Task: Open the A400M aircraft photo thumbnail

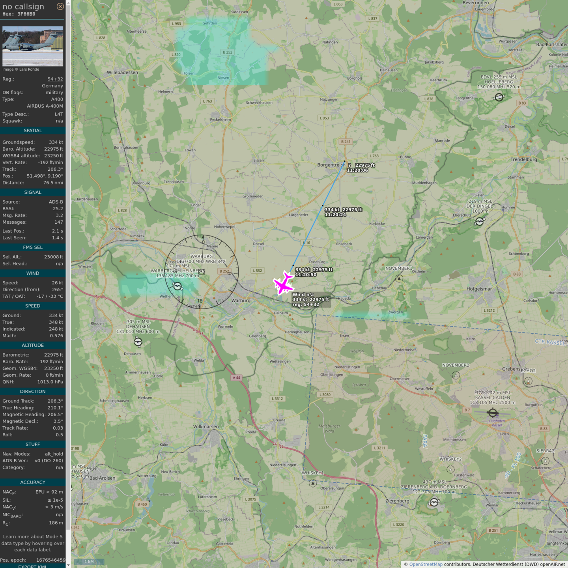Action: click(33, 46)
